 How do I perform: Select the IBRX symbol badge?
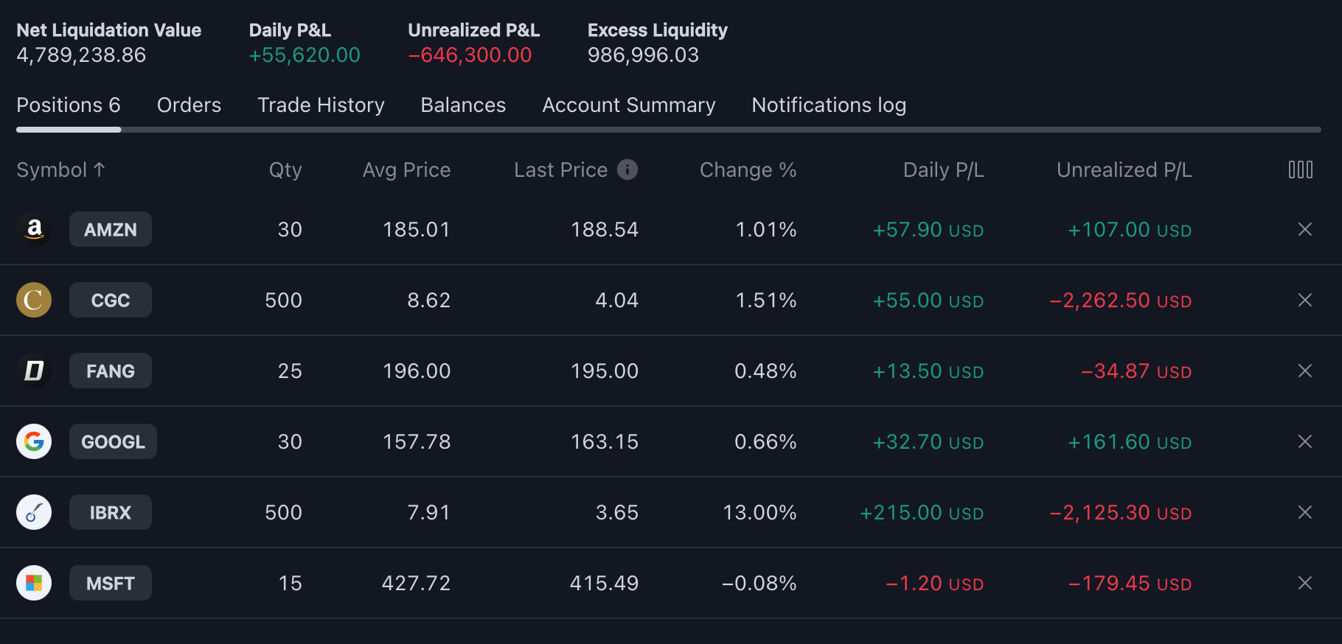(111, 513)
